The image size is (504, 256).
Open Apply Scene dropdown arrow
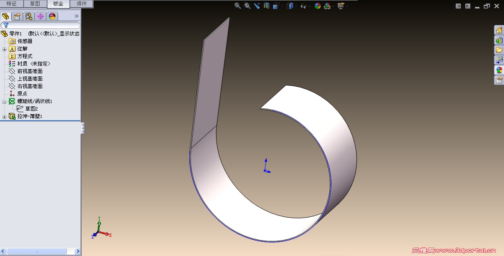point(333,6)
